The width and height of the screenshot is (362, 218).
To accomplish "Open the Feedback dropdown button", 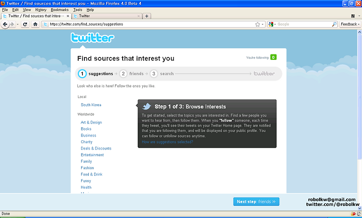I will tap(350, 24).
